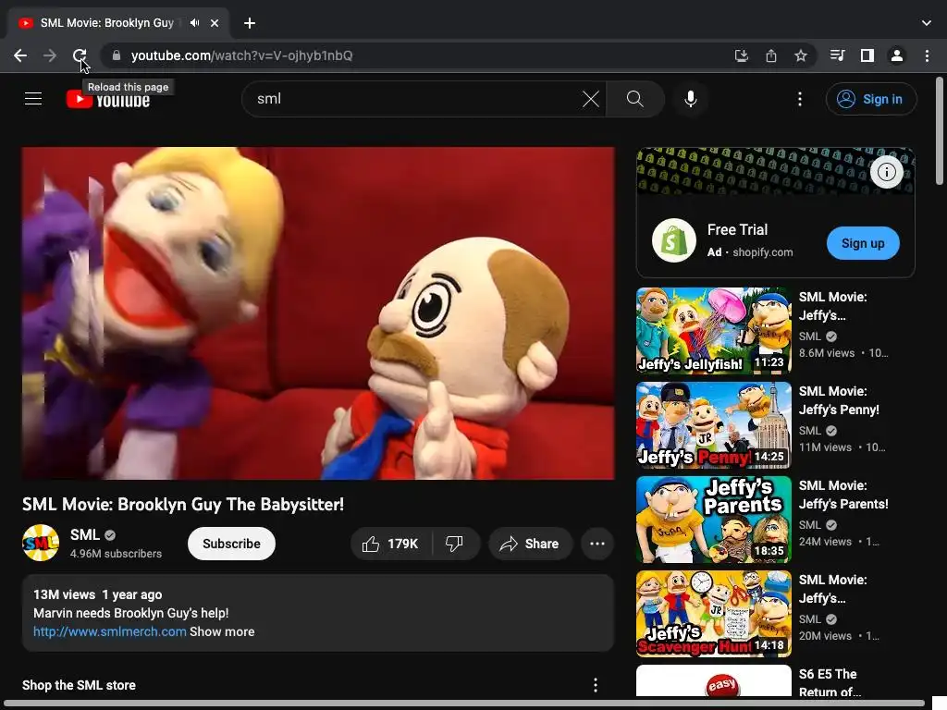Click the video player to pause
Screen dimensions: 947x710
click(x=318, y=313)
